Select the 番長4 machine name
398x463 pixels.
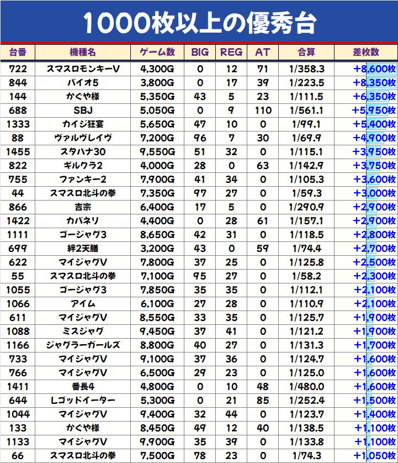click(83, 387)
